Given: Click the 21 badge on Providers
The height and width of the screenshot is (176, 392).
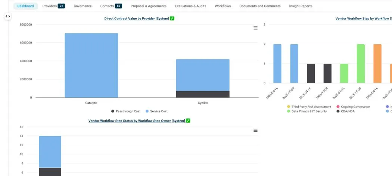Looking at the screenshot, I should [61, 6].
